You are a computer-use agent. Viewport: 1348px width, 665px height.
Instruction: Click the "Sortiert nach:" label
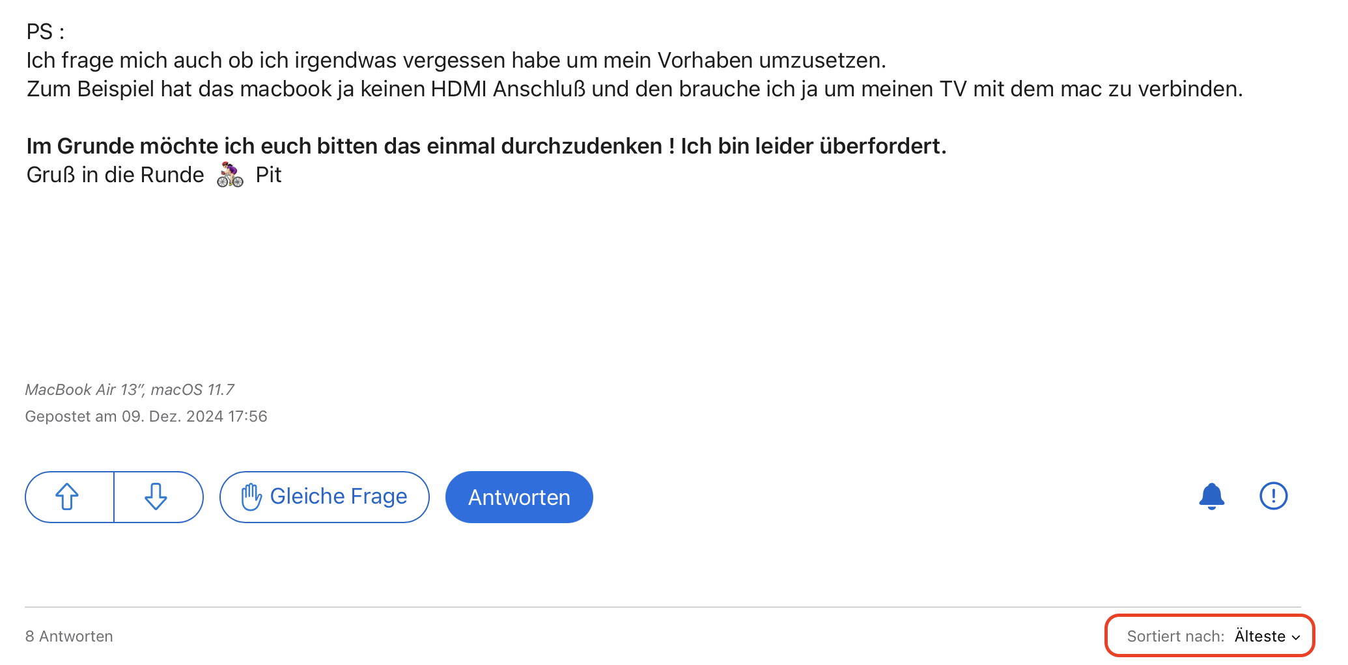pyautogui.click(x=1175, y=636)
